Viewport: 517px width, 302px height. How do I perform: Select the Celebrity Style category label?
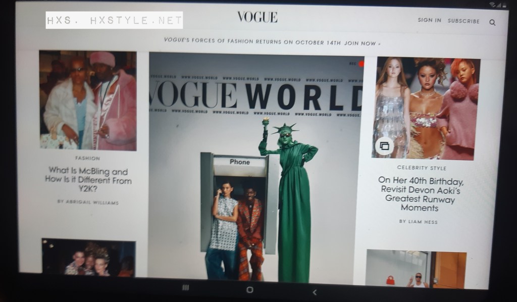pos(422,168)
